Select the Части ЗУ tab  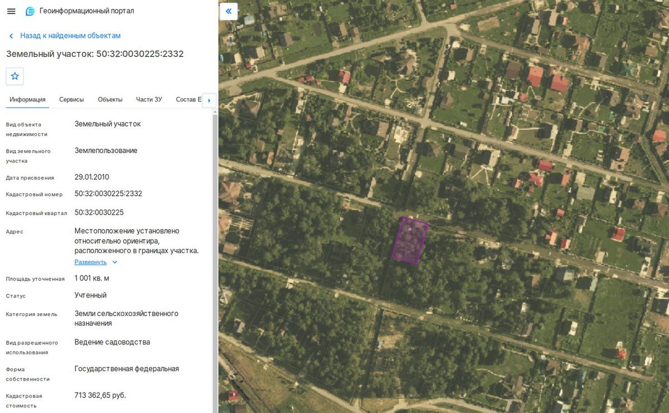pyautogui.click(x=149, y=99)
